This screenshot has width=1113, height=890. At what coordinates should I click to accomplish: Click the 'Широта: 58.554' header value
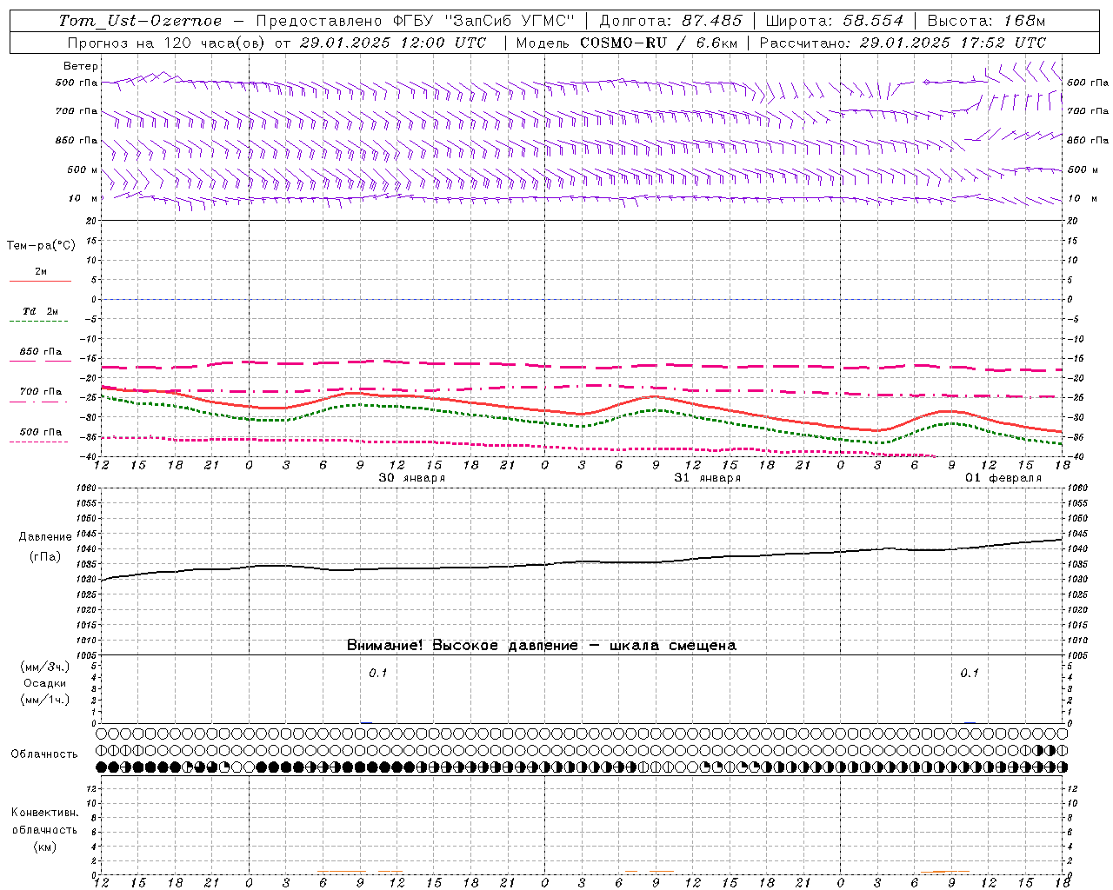835,21
